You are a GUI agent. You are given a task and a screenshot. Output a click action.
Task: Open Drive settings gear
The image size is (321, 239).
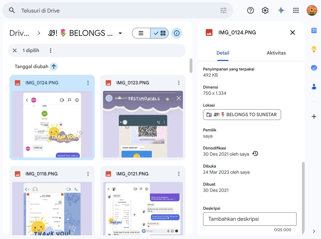tap(265, 10)
